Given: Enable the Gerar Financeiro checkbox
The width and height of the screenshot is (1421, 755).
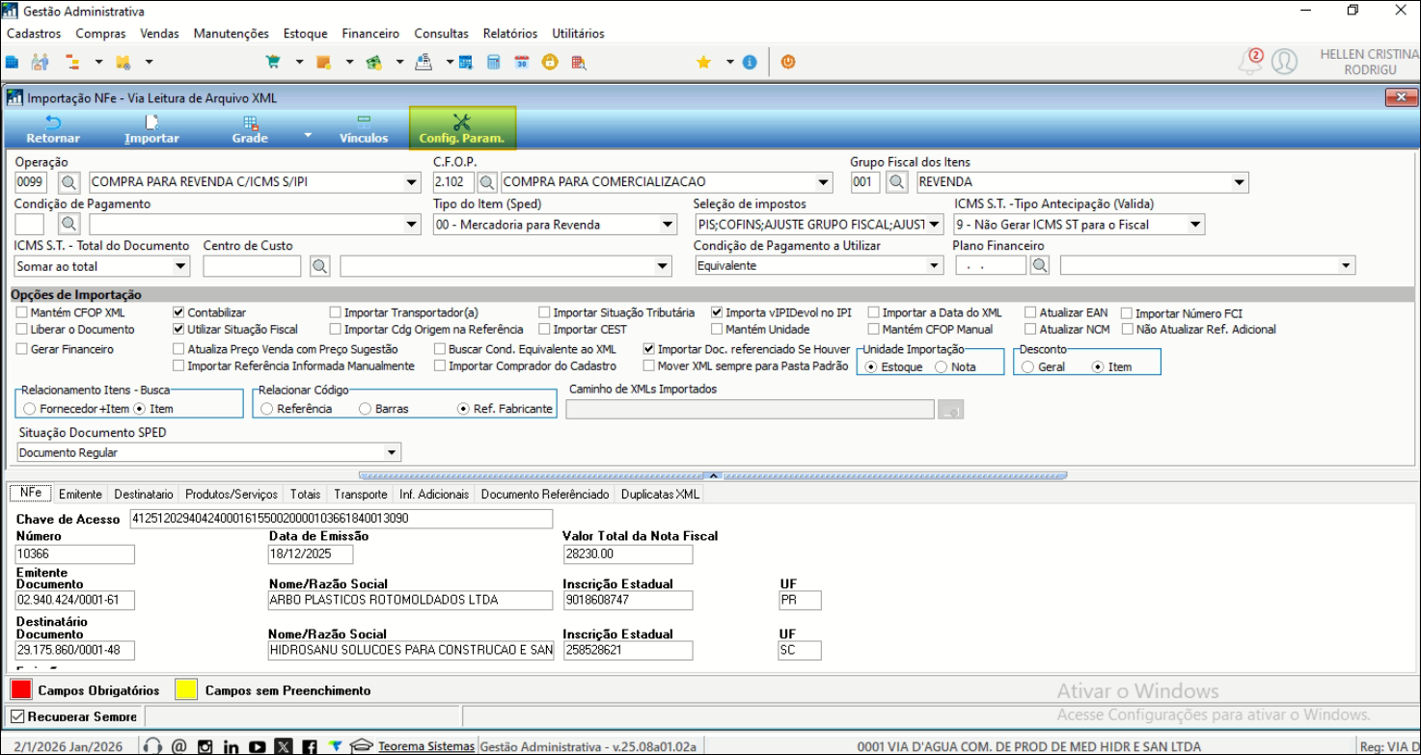Looking at the screenshot, I should pos(22,349).
